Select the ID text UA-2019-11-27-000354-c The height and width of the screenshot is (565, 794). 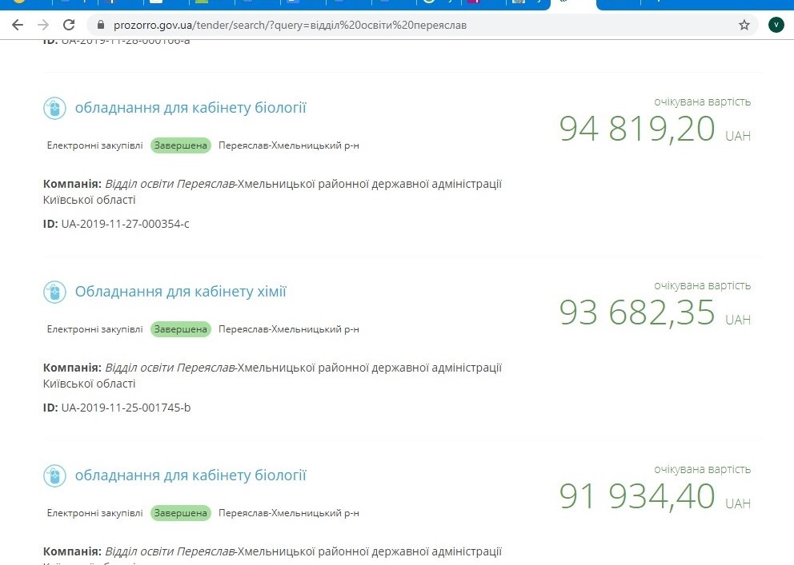[x=125, y=224]
